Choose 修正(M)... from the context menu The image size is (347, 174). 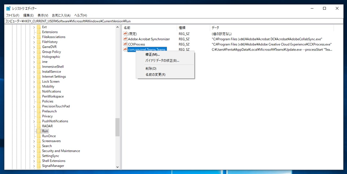pyautogui.click(x=165, y=55)
